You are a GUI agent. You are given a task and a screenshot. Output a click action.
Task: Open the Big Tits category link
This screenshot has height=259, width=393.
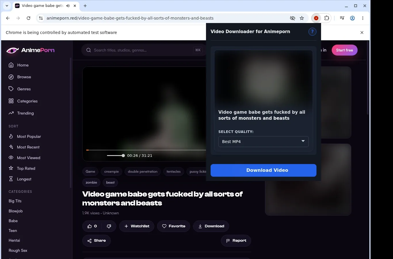click(15, 201)
